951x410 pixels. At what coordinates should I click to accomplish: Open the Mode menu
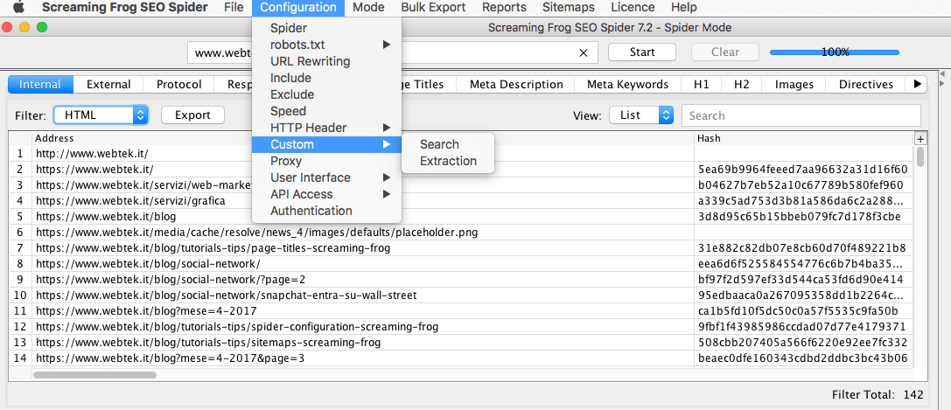point(368,7)
